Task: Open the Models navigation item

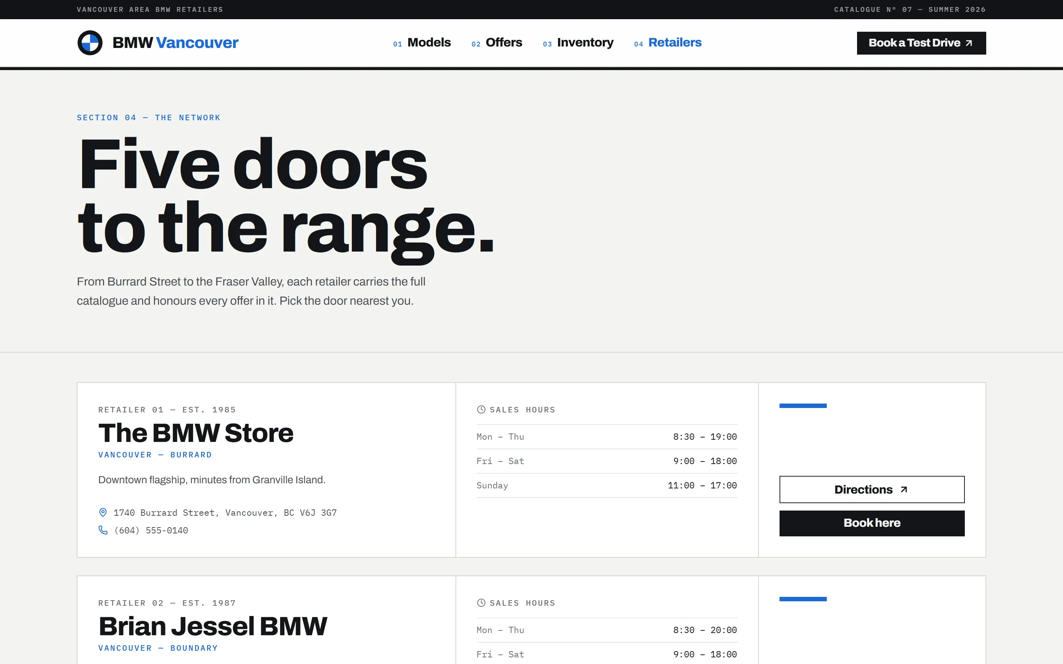Action: [422, 42]
